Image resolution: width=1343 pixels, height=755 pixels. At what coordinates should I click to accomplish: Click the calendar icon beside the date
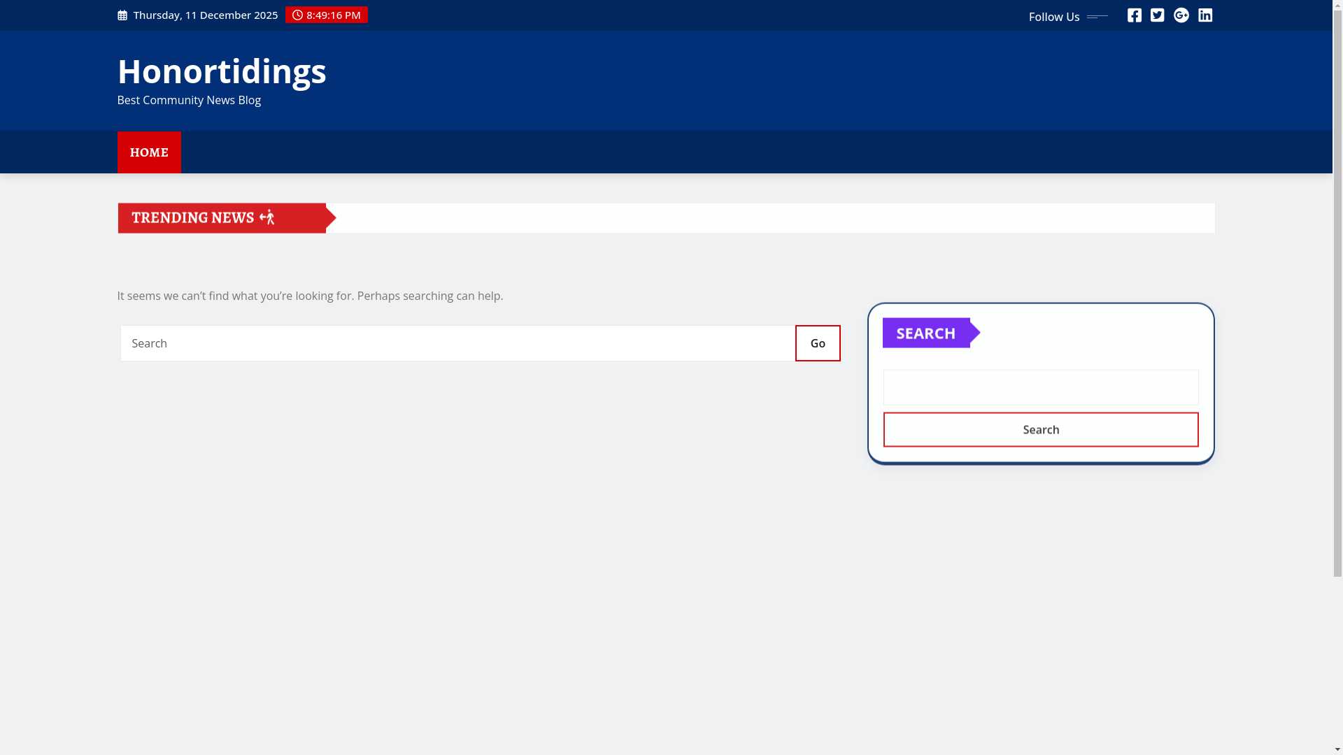click(x=122, y=15)
